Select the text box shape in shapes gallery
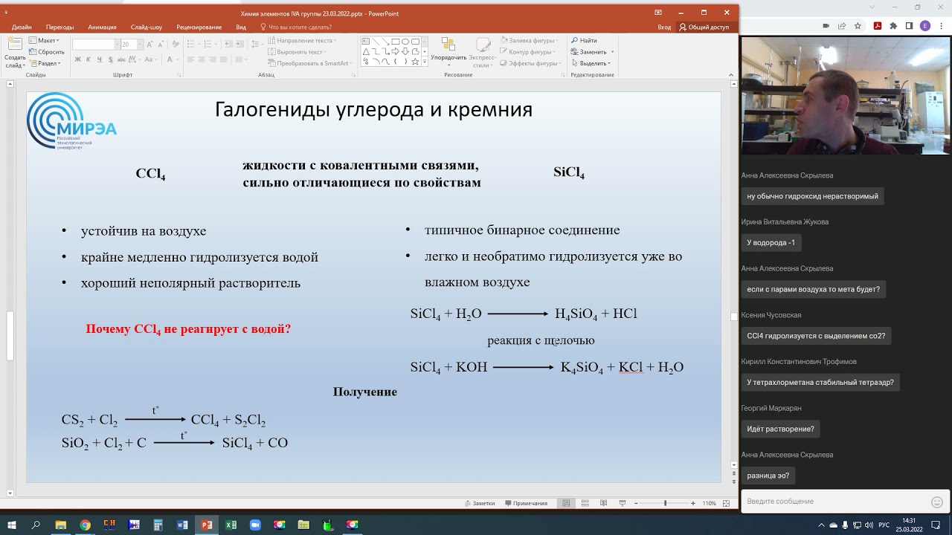952x535 pixels. pyautogui.click(x=366, y=41)
